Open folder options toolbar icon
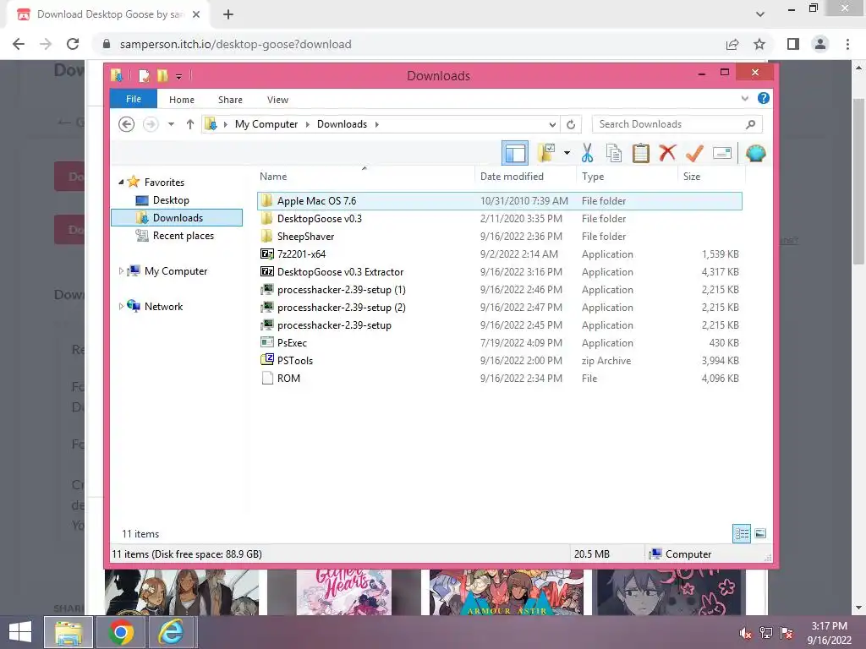Viewport: 866px width, 649px height. (x=546, y=154)
